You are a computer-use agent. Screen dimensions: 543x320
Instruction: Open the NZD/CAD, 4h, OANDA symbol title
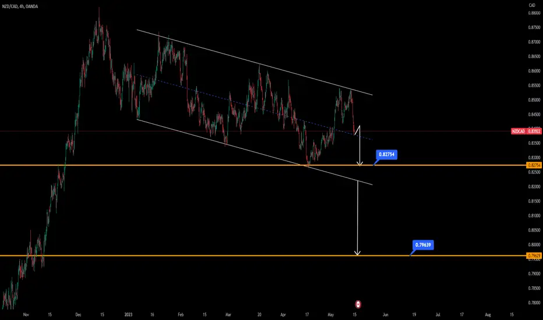pos(20,6)
